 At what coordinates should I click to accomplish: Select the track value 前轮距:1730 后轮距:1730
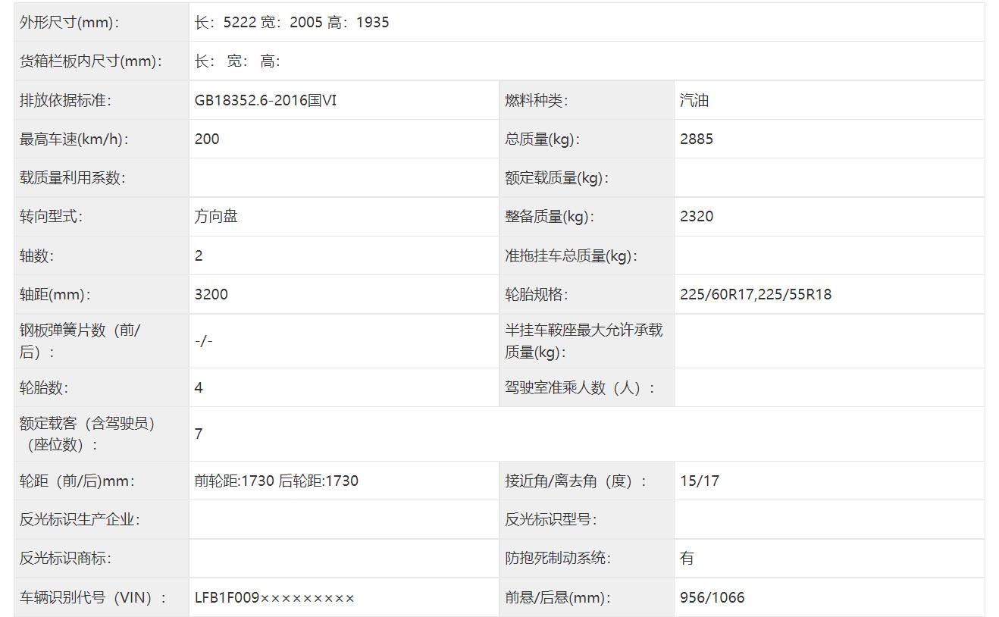(x=277, y=481)
